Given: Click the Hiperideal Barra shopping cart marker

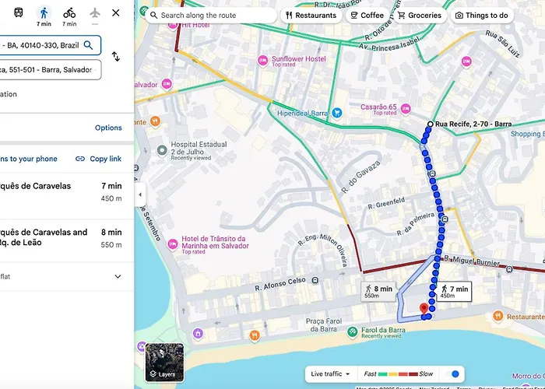Looking at the screenshot, I should click(336, 113).
